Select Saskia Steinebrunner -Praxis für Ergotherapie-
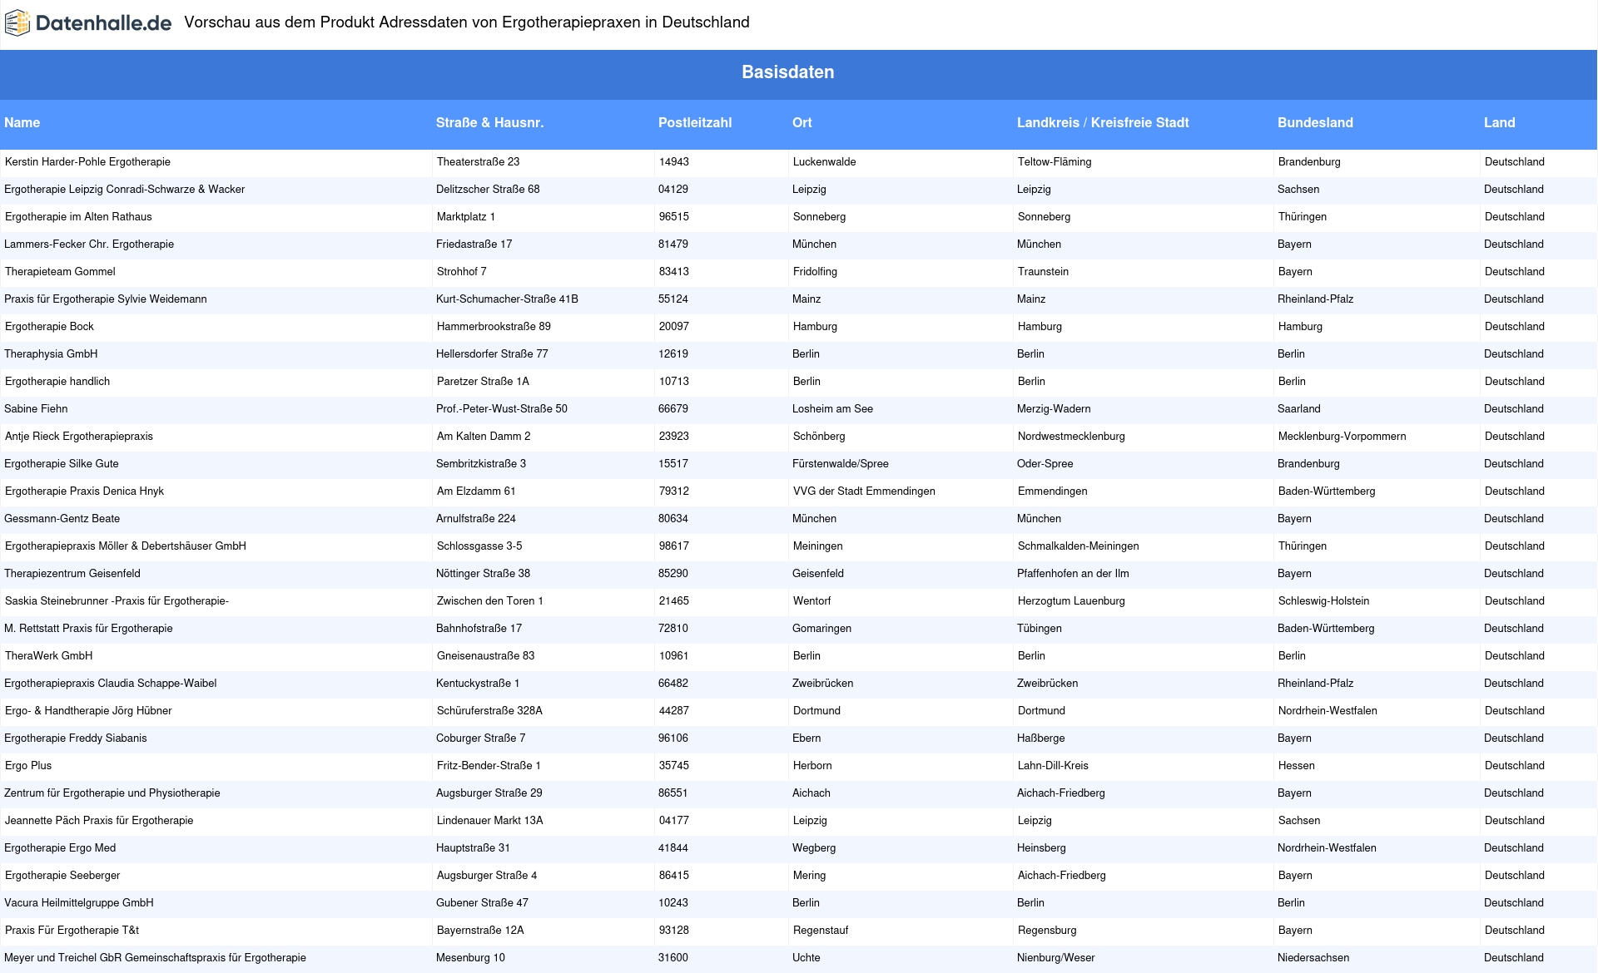This screenshot has height=973, width=1598. pos(117,601)
